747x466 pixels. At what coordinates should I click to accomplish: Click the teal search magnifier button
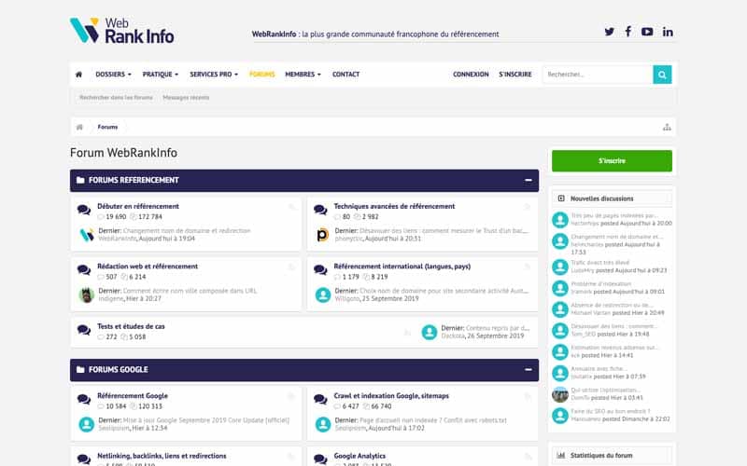pyautogui.click(x=662, y=75)
